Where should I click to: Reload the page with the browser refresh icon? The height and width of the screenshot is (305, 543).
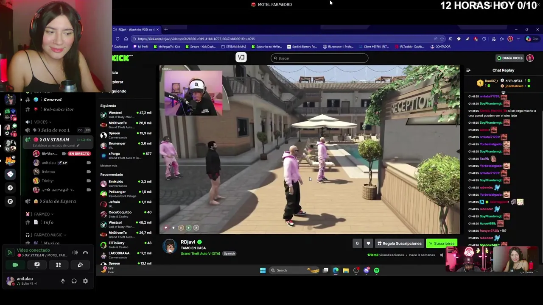(x=118, y=39)
